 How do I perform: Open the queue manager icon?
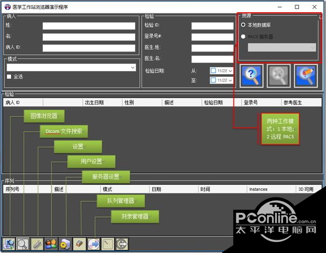pyautogui.click(x=79, y=244)
